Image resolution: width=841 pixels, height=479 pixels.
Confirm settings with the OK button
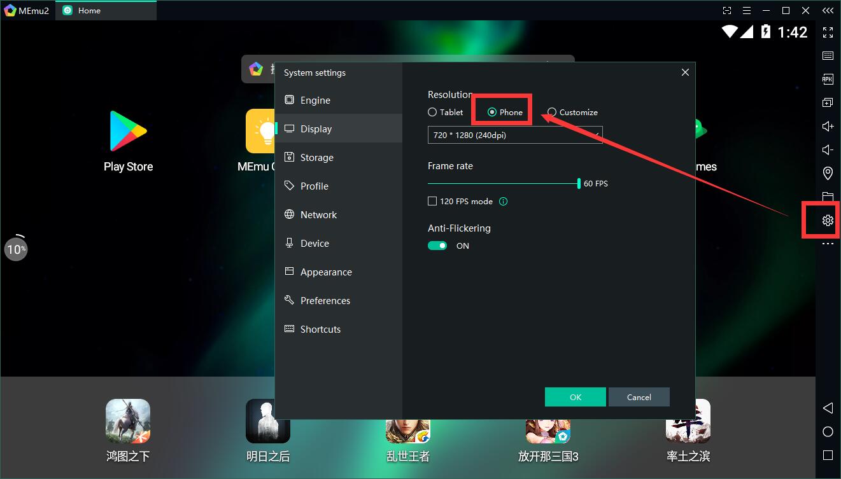click(x=575, y=397)
